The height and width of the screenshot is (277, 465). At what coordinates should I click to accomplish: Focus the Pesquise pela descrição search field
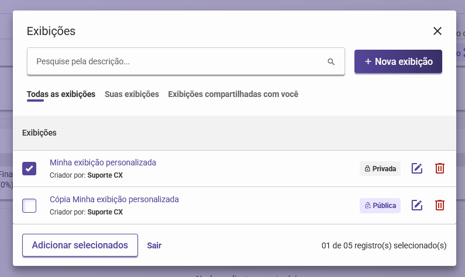pos(175,61)
